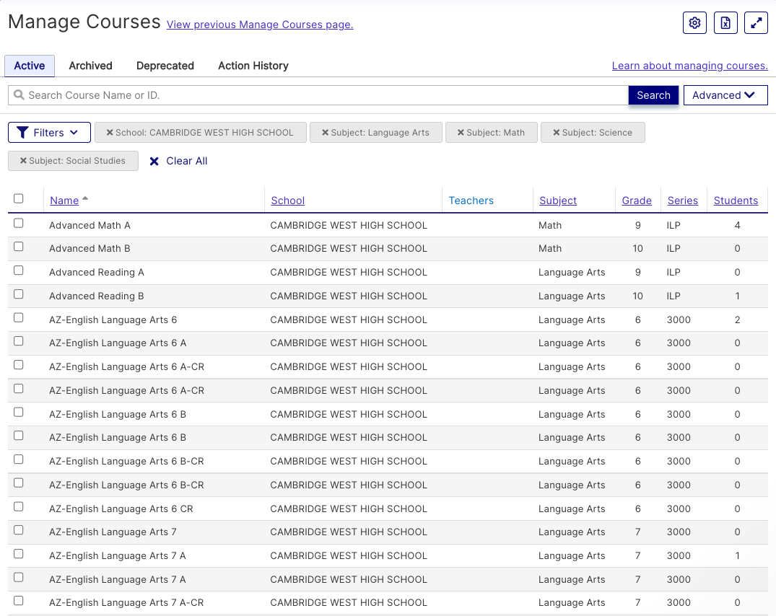Open the Advanced search dropdown
The height and width of the screenshot is (616, 776).
click(725, 94)
